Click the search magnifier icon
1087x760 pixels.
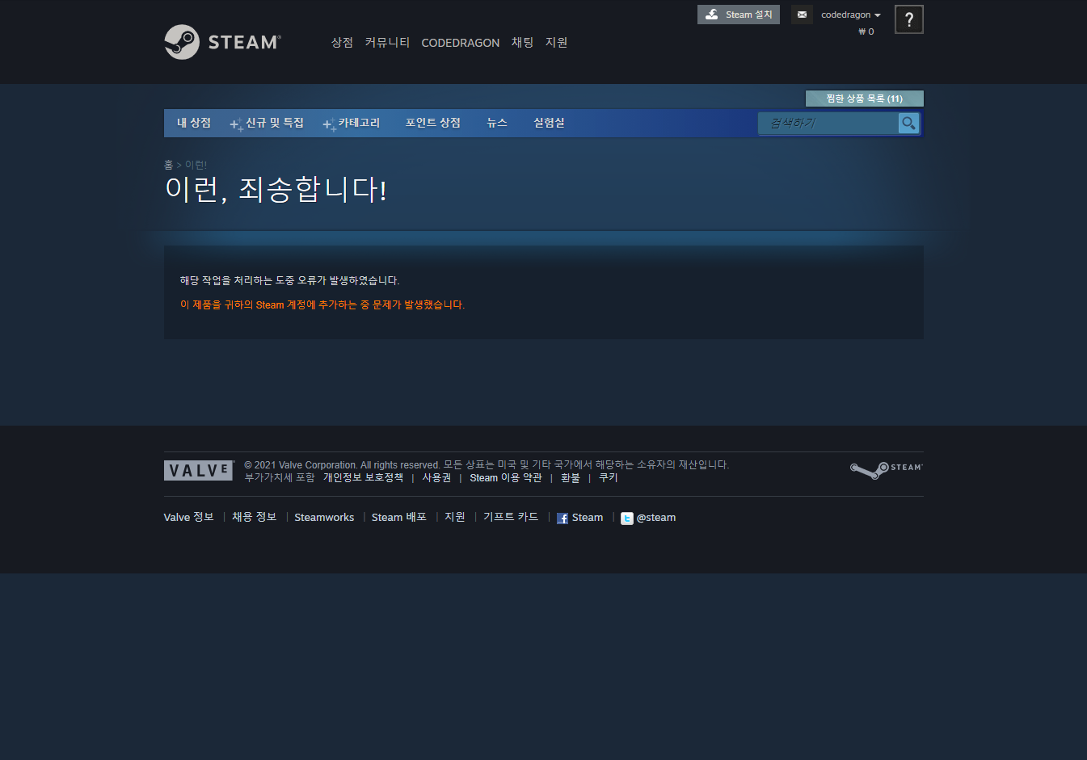pyautogui.click(x=908, y=123)
